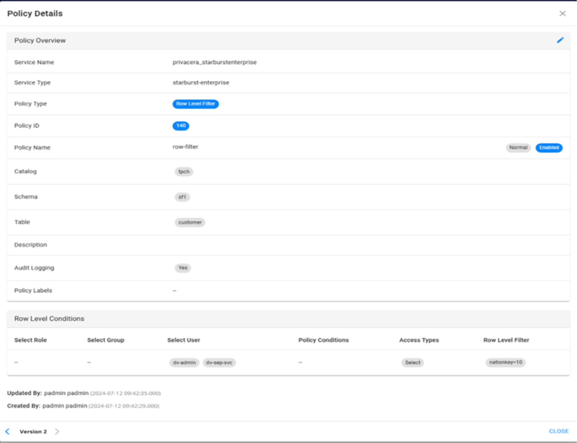Viewport: 577px width, 443px height.
Task: Click the Updated By timestamp 09:42:35
Action: [x=125, y=393]
